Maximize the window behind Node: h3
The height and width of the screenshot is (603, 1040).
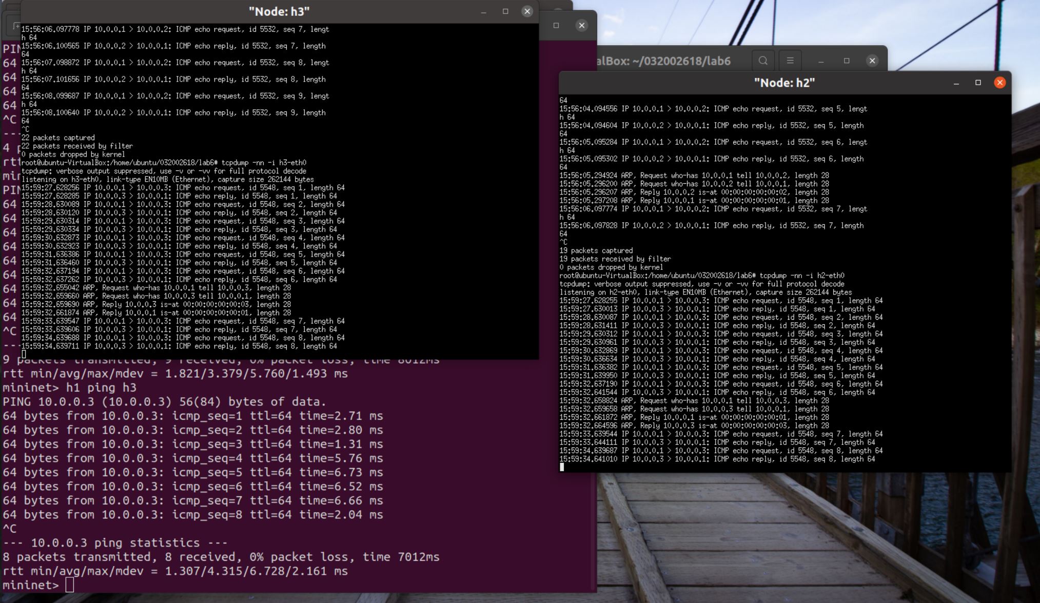[x=556, y=25]
